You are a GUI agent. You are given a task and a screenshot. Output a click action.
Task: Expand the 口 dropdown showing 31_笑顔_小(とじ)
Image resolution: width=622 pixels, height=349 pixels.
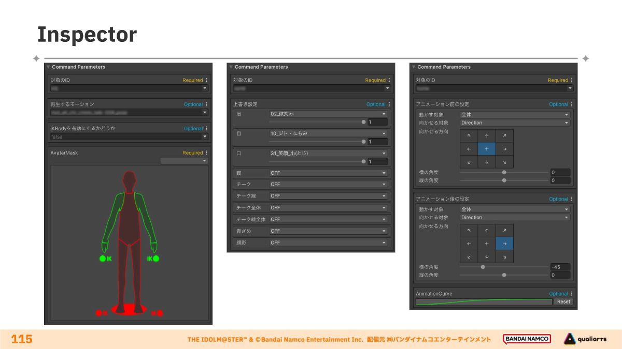[328, 153]
